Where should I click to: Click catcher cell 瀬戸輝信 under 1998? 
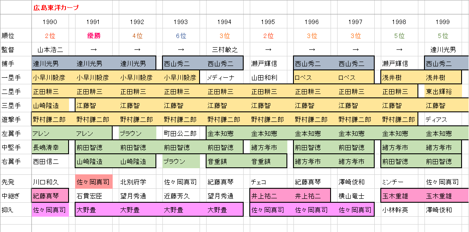(399, 63)
